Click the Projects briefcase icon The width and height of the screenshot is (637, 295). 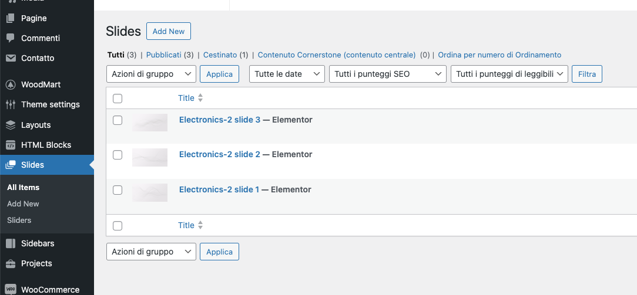(x=11, y=263)
